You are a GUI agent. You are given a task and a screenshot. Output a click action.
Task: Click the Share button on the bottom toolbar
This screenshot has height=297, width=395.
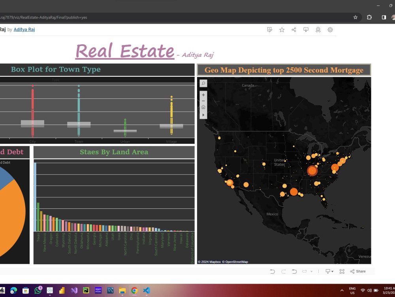click(358, 271)
